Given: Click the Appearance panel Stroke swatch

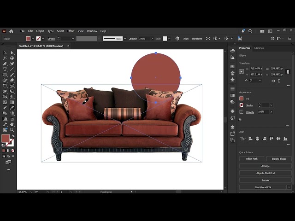Looking at the screenshot, I should [x=242, y=105].
